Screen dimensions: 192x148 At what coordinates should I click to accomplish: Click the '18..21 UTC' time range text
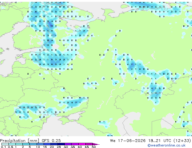tap(160, 141)
